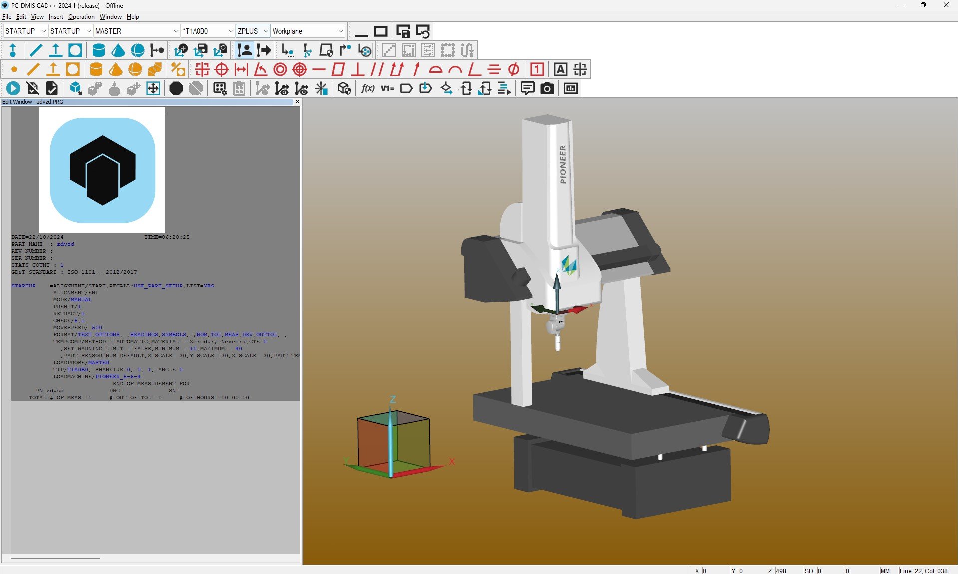This screenshot has height=574, width=958.
Task: Select the blue measured sphere feature icon
Action: pos(137,50)
